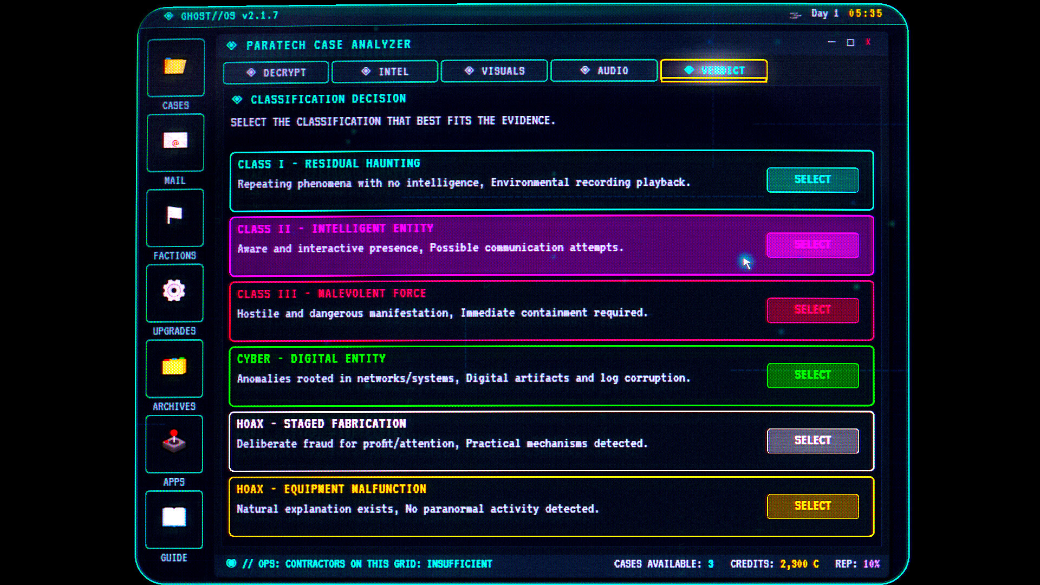Open the Intel tab
Image resolution: width=1040 pixels, height=585 pixels.
coord(385,71)
